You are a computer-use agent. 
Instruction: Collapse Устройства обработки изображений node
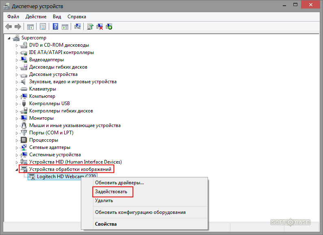(x=17, y=170)
